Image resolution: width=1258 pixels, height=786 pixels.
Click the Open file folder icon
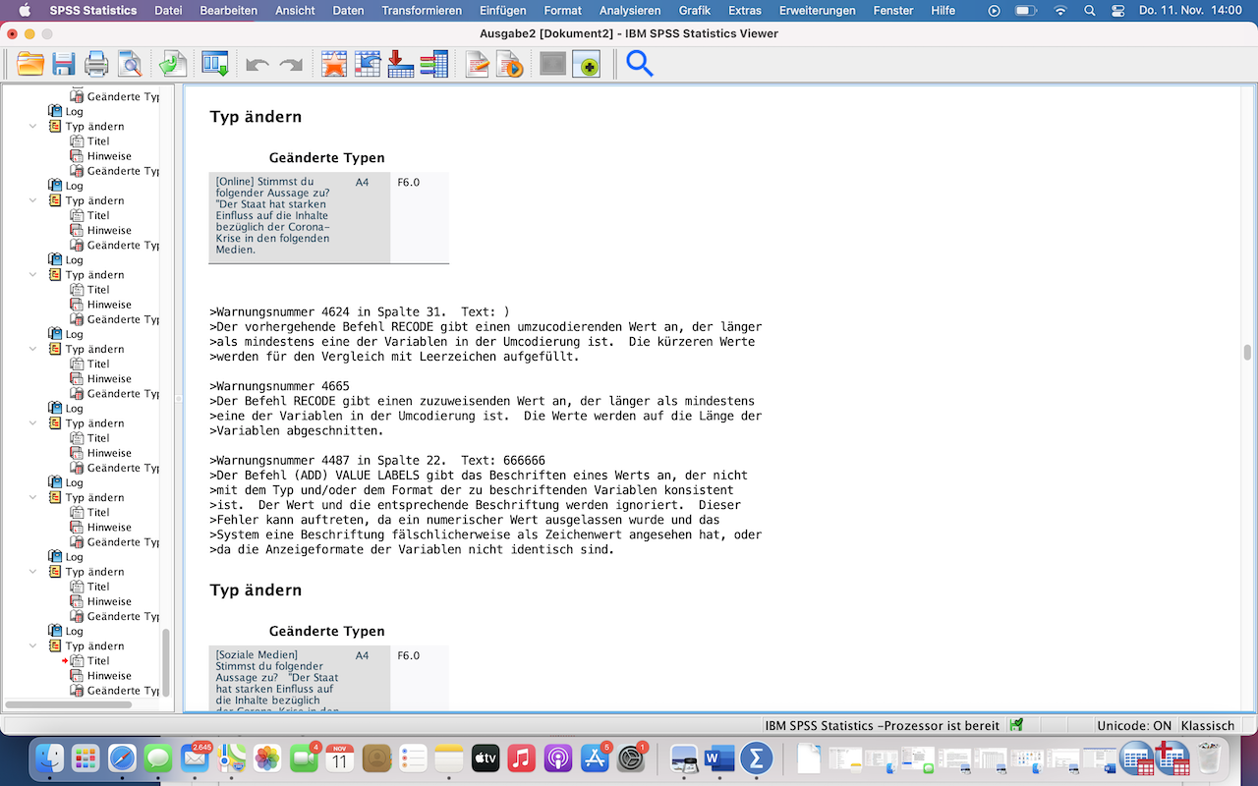[30, 65]
